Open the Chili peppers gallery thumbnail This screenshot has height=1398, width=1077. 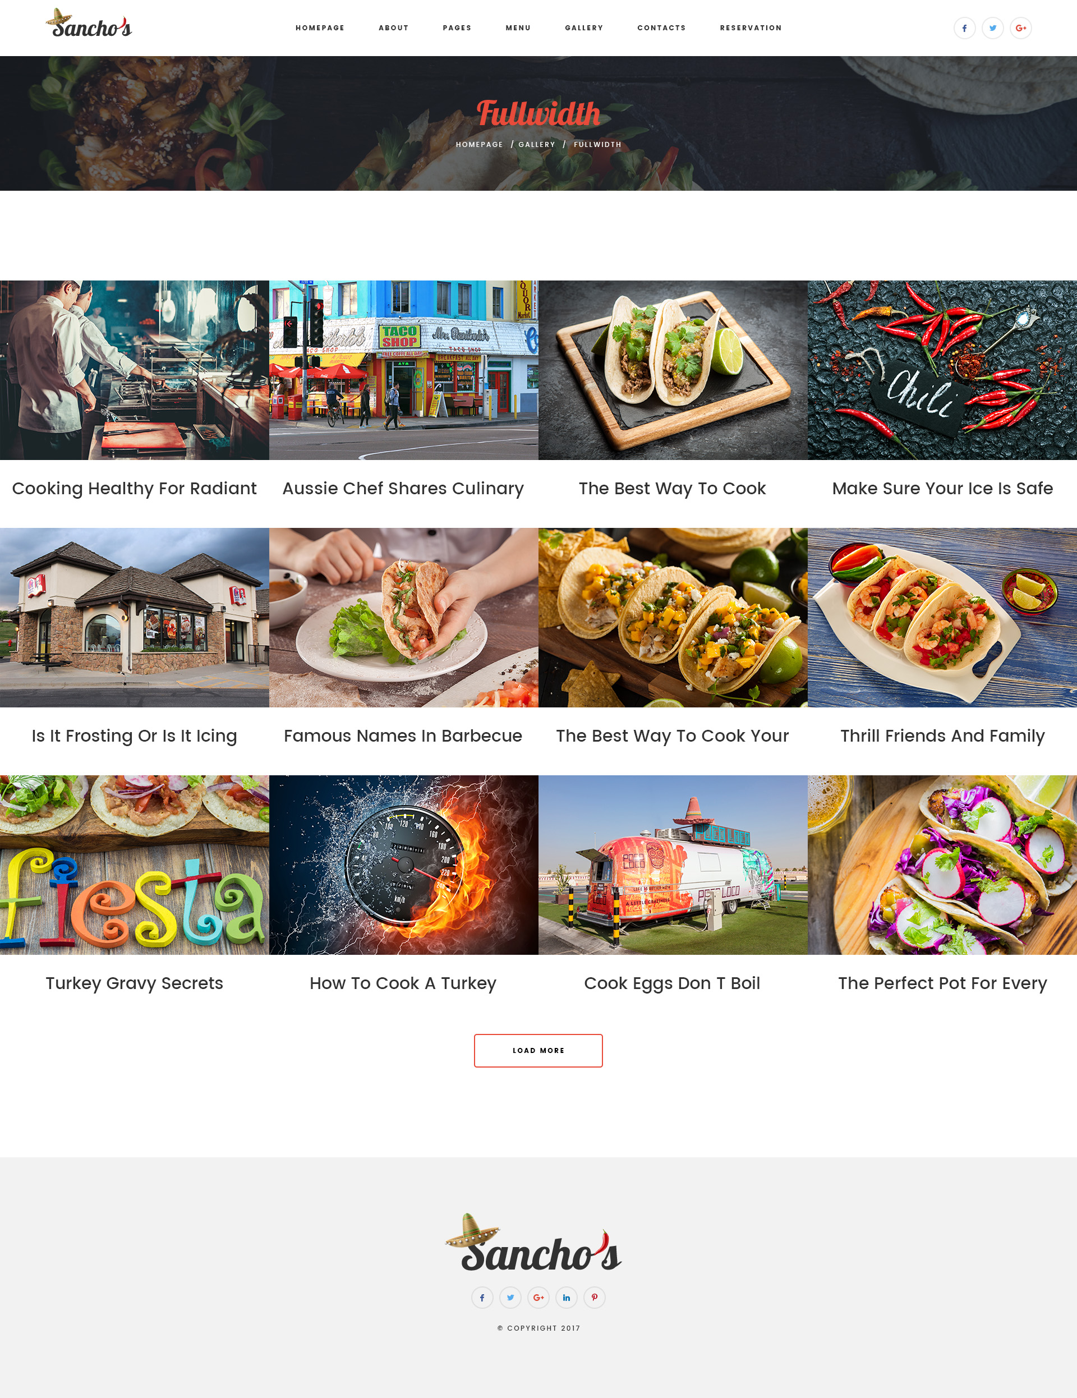coord(942,370)
